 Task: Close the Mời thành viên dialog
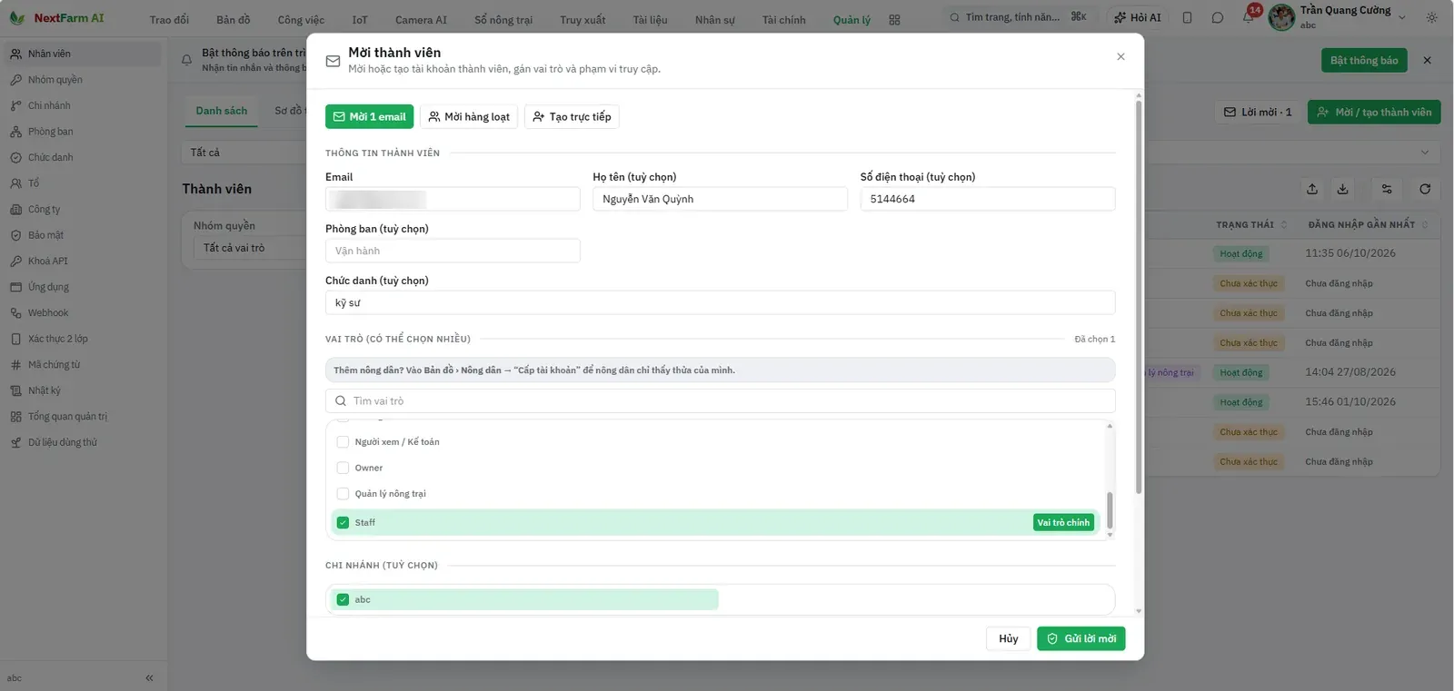coord(1120,56)
